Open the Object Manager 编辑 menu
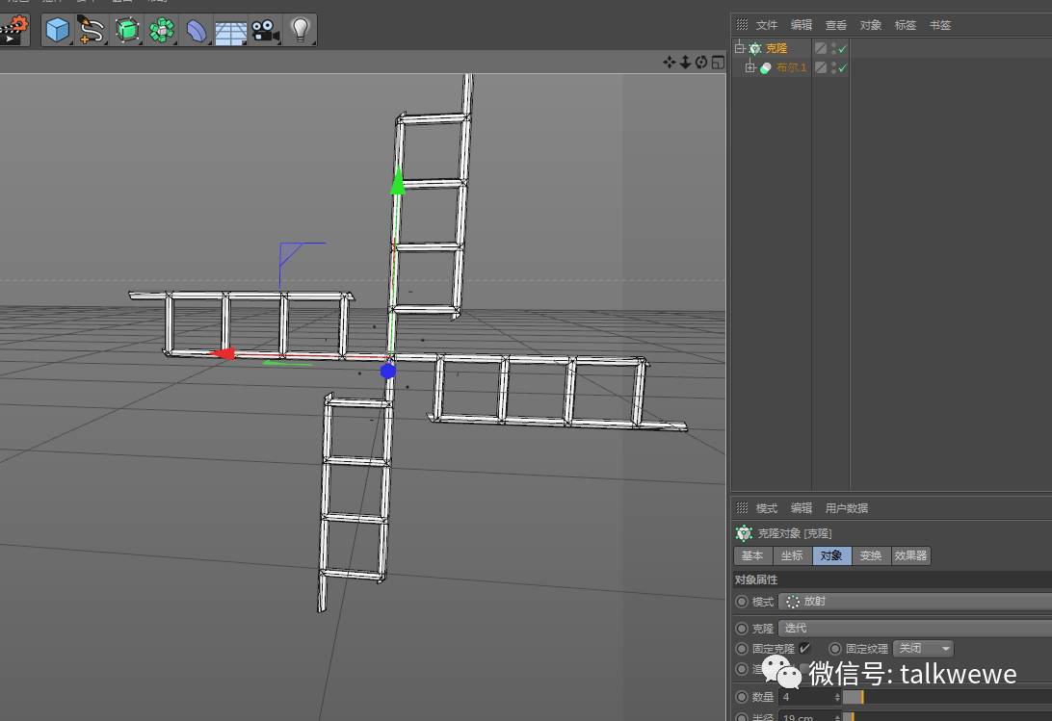 tap(802, 25)
